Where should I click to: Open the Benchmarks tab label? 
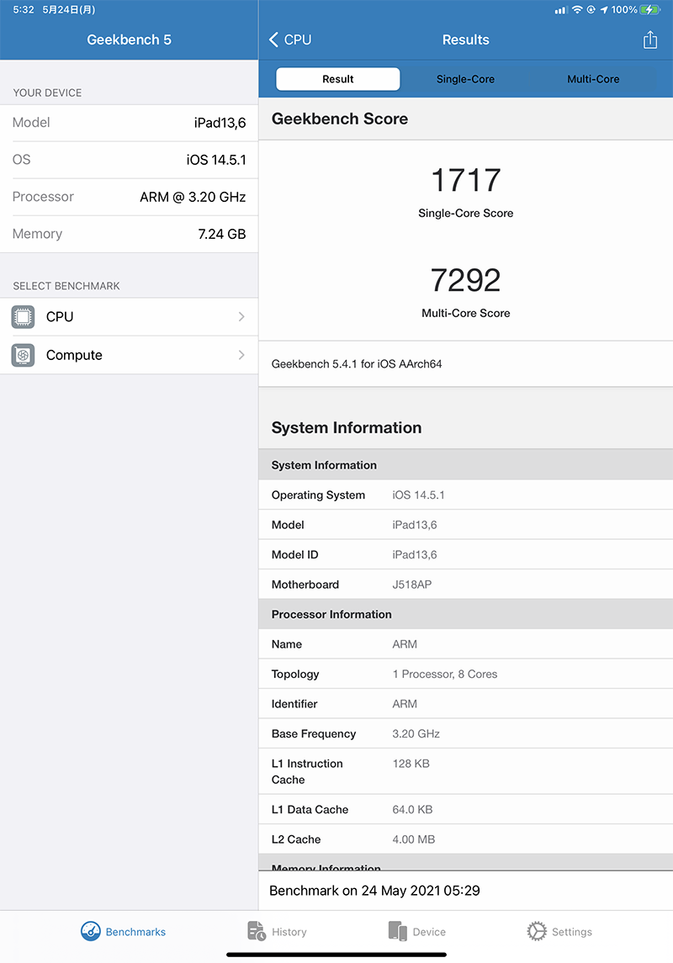[135, 932]
